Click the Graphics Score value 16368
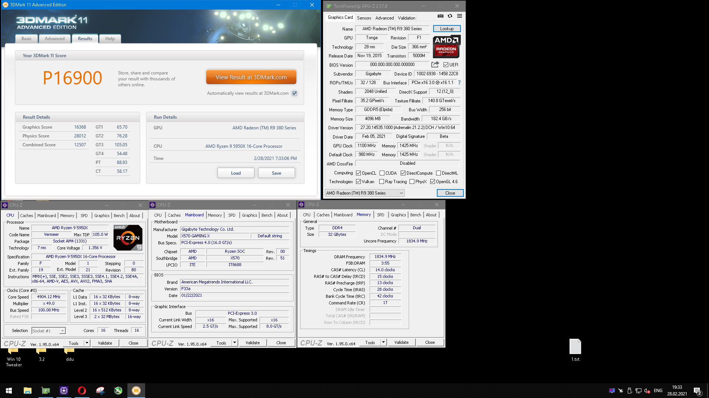Screen dimensions: 709x398 tap(80, 127)
